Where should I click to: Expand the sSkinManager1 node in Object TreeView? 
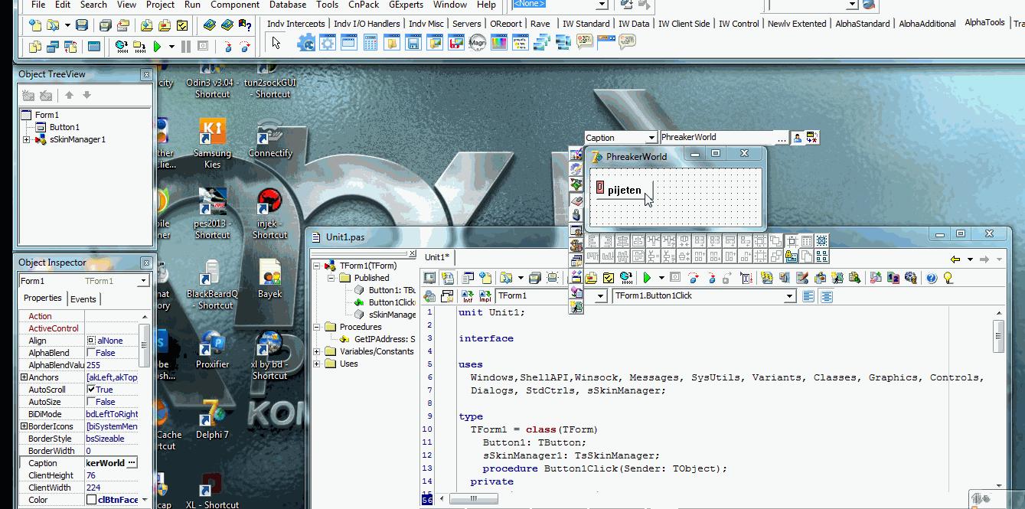[x=27, y=139]
